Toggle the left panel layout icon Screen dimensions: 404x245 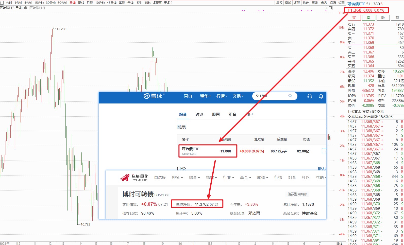[2, 3]
